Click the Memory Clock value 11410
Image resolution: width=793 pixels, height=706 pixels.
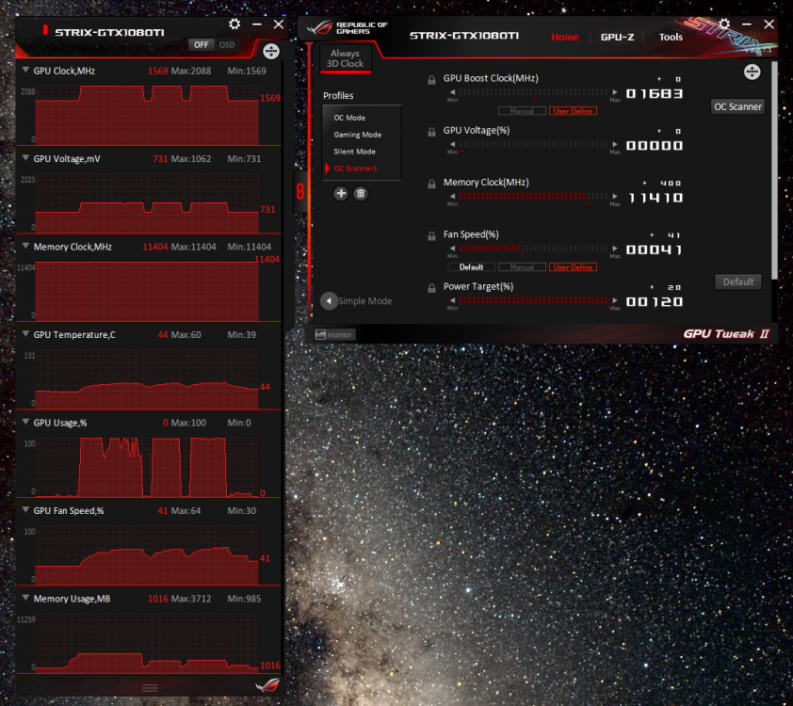[655, 198]
